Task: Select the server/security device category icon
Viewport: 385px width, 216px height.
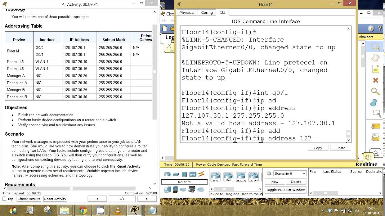Action: pos(176,189)
